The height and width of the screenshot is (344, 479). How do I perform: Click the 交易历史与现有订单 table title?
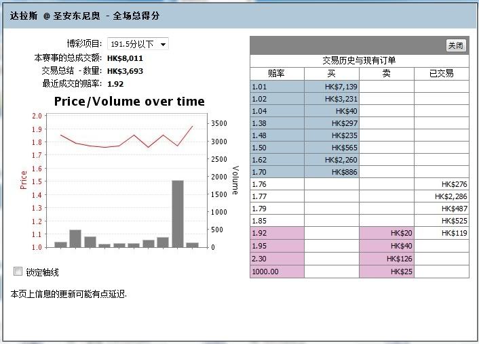coord(359,61)
